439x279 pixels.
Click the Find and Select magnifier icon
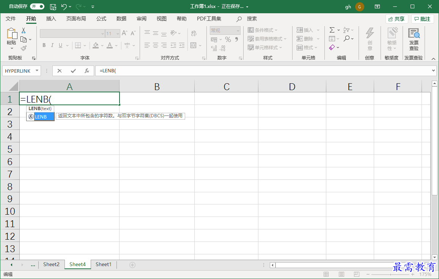click(346, 39)
